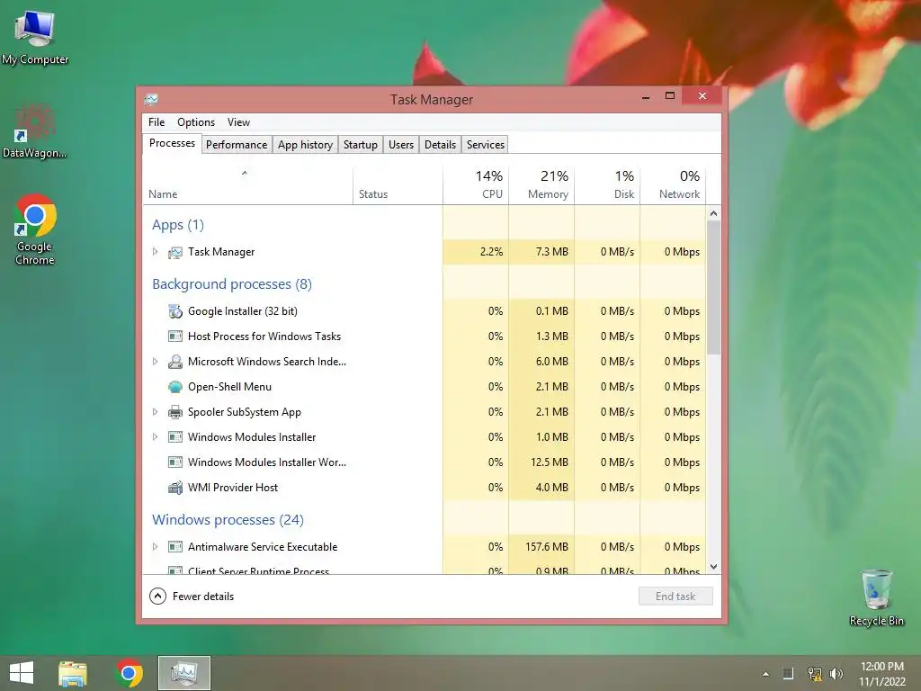The height and width of the screenshot is (691, 921).
Task: Click Windows Modules Installer icon
Action: click(175, 437)
